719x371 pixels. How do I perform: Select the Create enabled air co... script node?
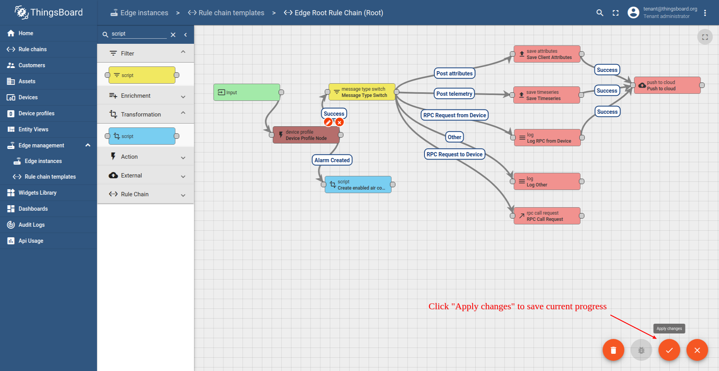(358, 185)
